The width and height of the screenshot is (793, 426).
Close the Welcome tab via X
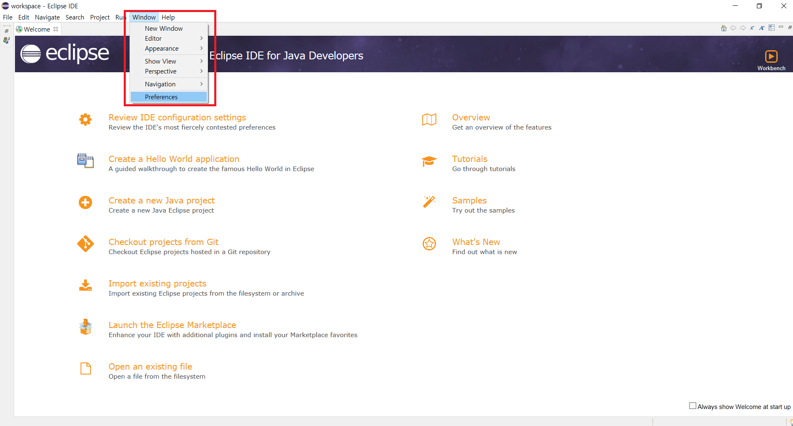pyautogui.click(x=56, y=29)
